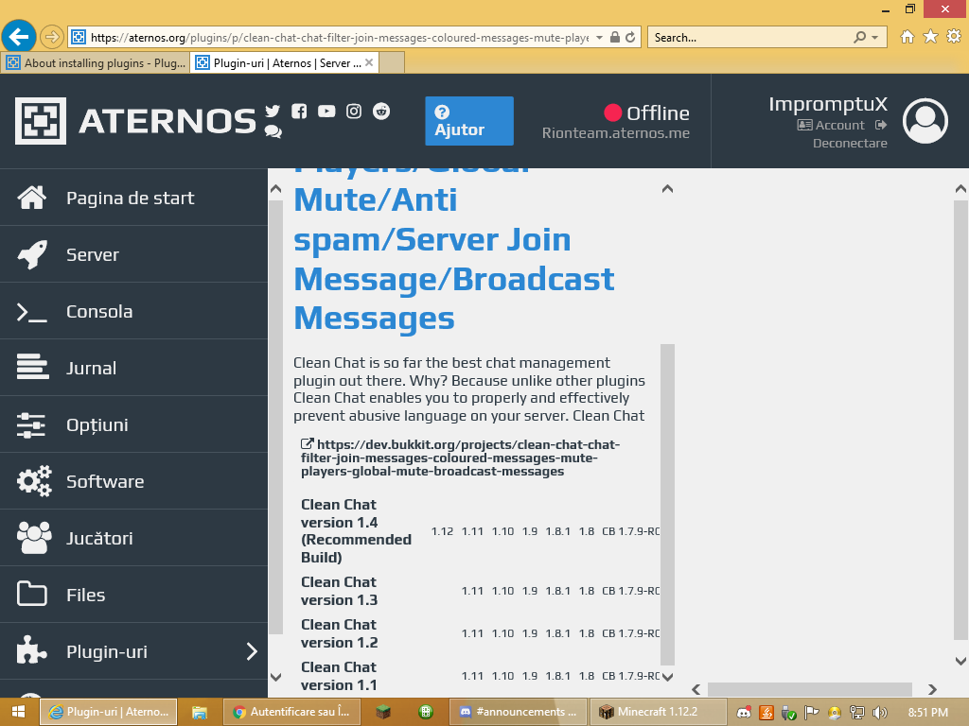969x726 pixels.
Task: Expand Plugin-uri submenu chevron
Action: pyautogui.click(x=252, y=651)
